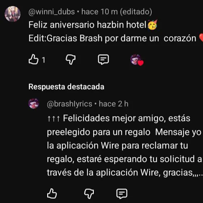Like the @brashlyrics reply
The width and height of the screenshot is (203, 203).
point(52,194)
